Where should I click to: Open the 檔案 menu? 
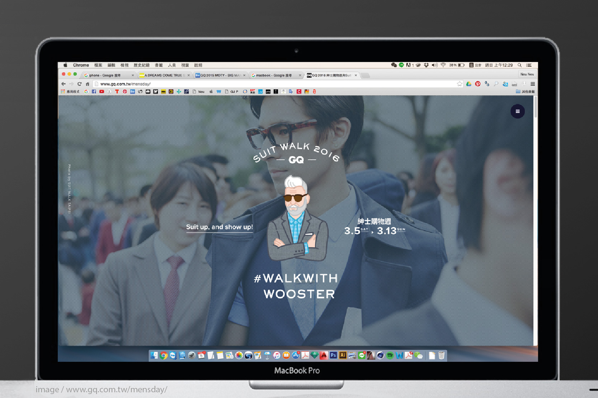click(98, 65)
